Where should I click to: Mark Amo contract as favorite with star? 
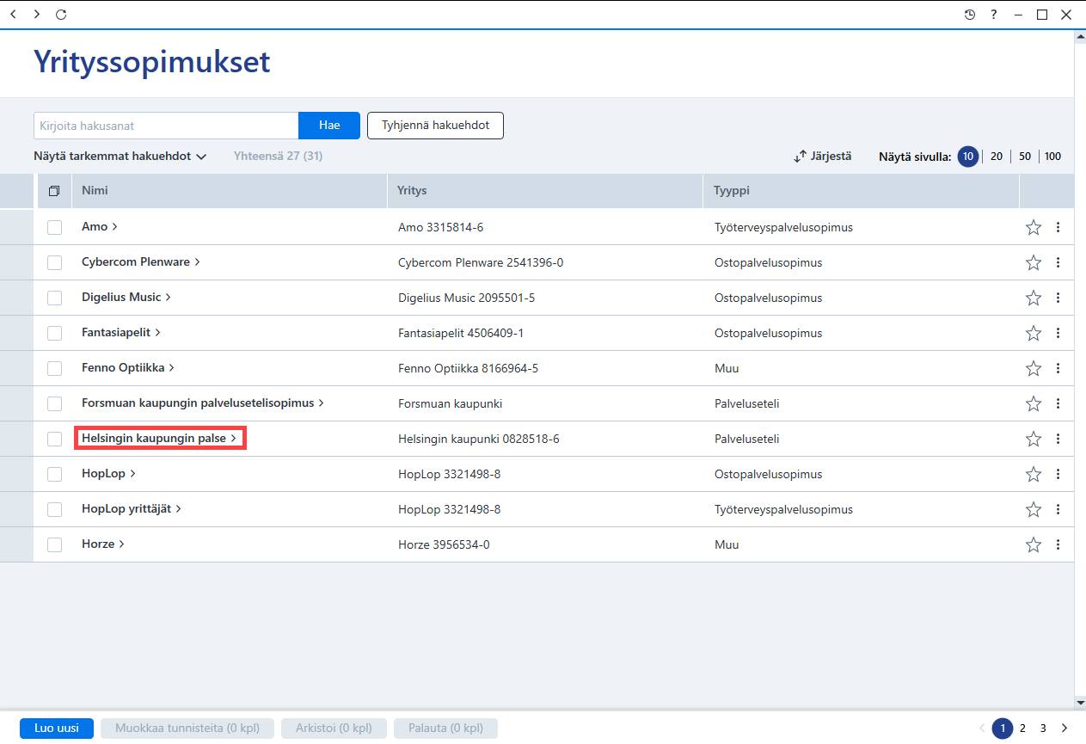point(1034,228)
